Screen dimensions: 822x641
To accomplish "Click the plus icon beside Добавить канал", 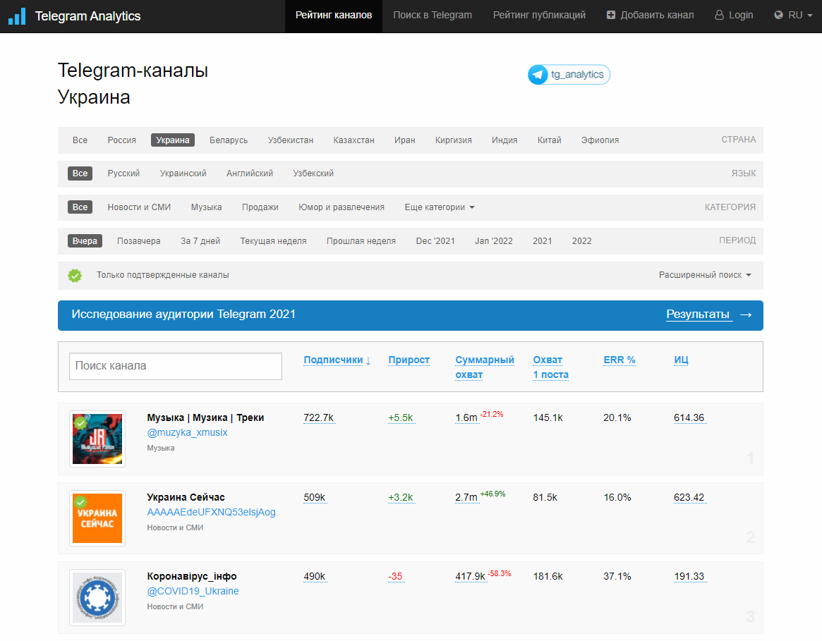I will [x=611, y=15].
